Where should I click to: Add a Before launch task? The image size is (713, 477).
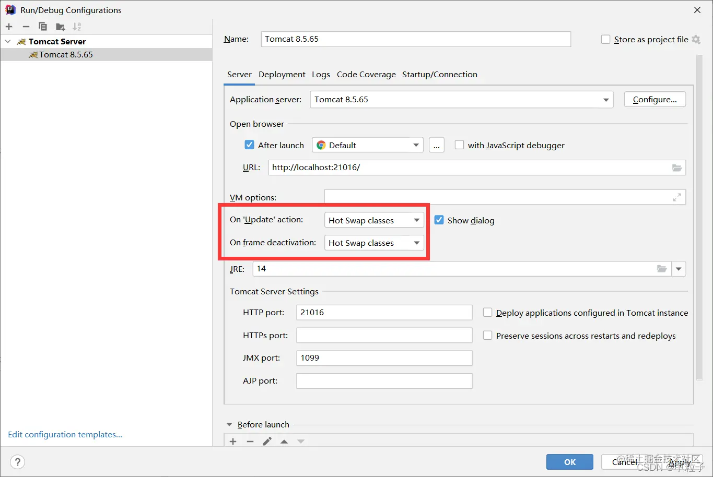click(x=233, y=442)
